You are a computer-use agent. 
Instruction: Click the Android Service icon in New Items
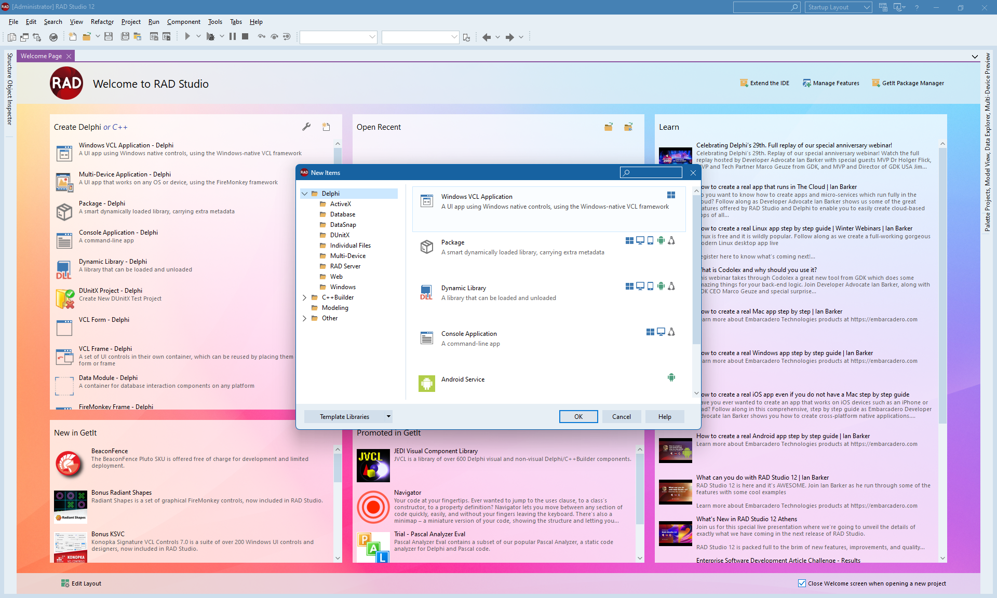tap(427, 384)
